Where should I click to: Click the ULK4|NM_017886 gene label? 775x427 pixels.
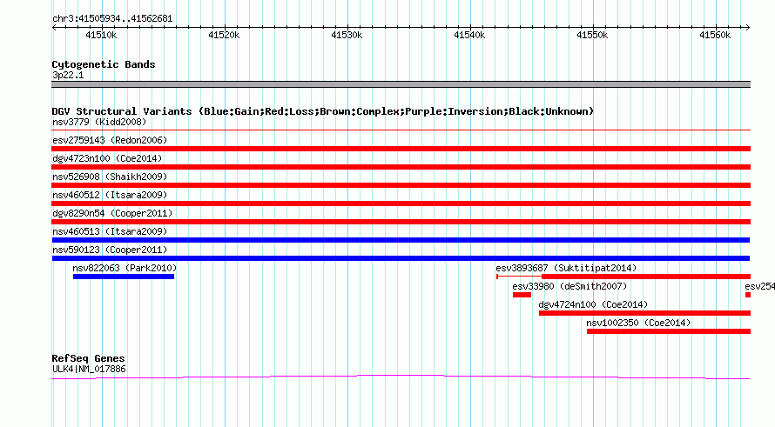pyautogui.click(x=89, y=370)
